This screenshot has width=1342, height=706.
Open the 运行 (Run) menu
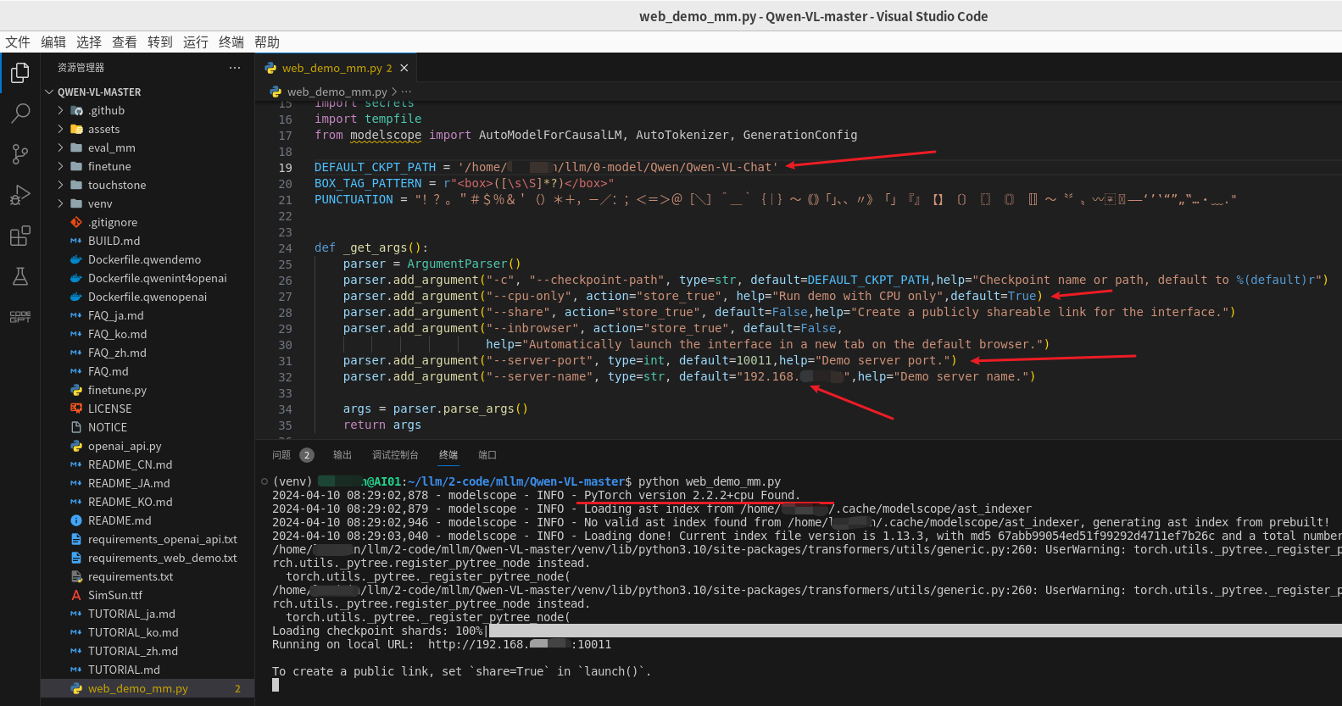click(x=196, y=42)
